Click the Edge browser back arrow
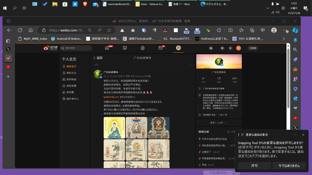This screenshot has width=312, height=175. 9,30
